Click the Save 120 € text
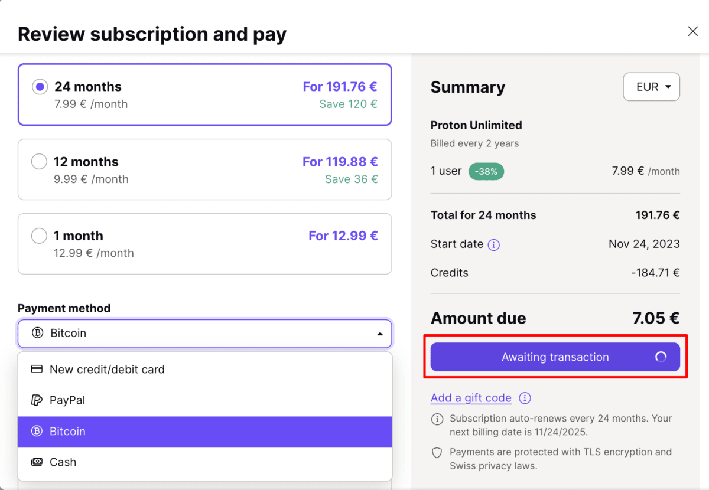Viewport: 709px width, 490px height. 348,104
